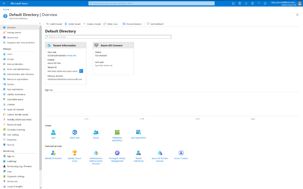Open the notifications bell
This screenshot has height=189, width=303.
click(246, 3)
